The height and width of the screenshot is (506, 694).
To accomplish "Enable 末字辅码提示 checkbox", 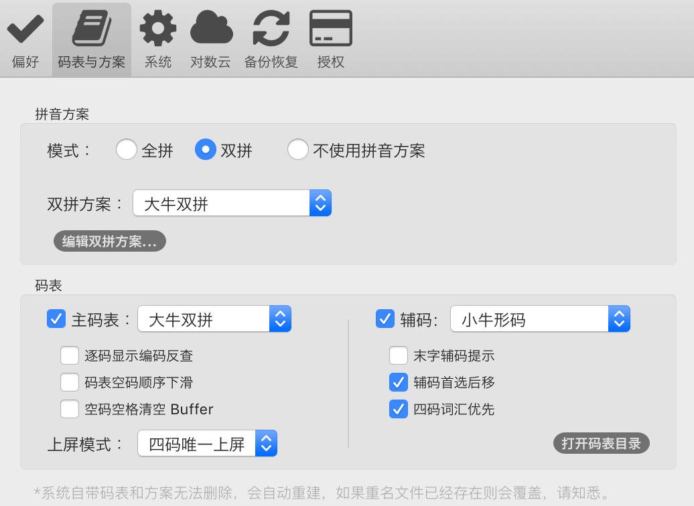I will tap(399, 355).
